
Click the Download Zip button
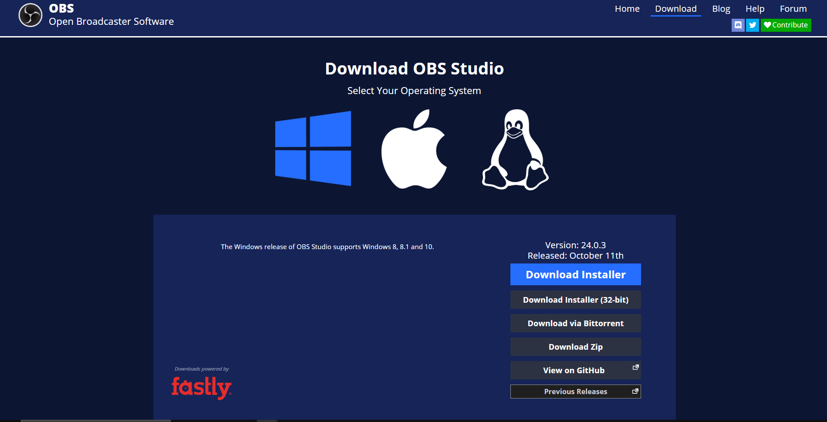[576, 347]
